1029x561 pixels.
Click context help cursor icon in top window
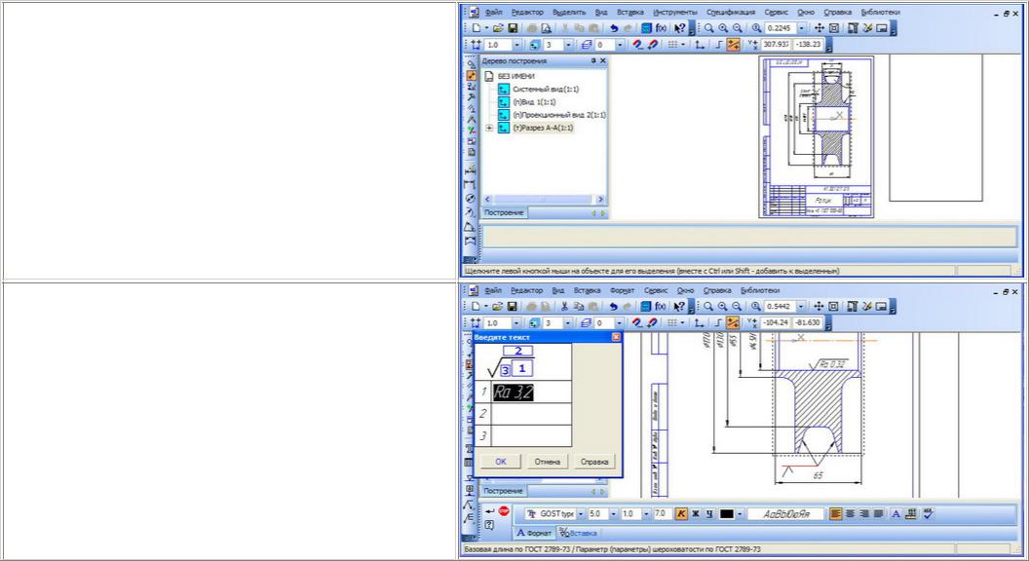pyautogui.click(x=680, y=28)
